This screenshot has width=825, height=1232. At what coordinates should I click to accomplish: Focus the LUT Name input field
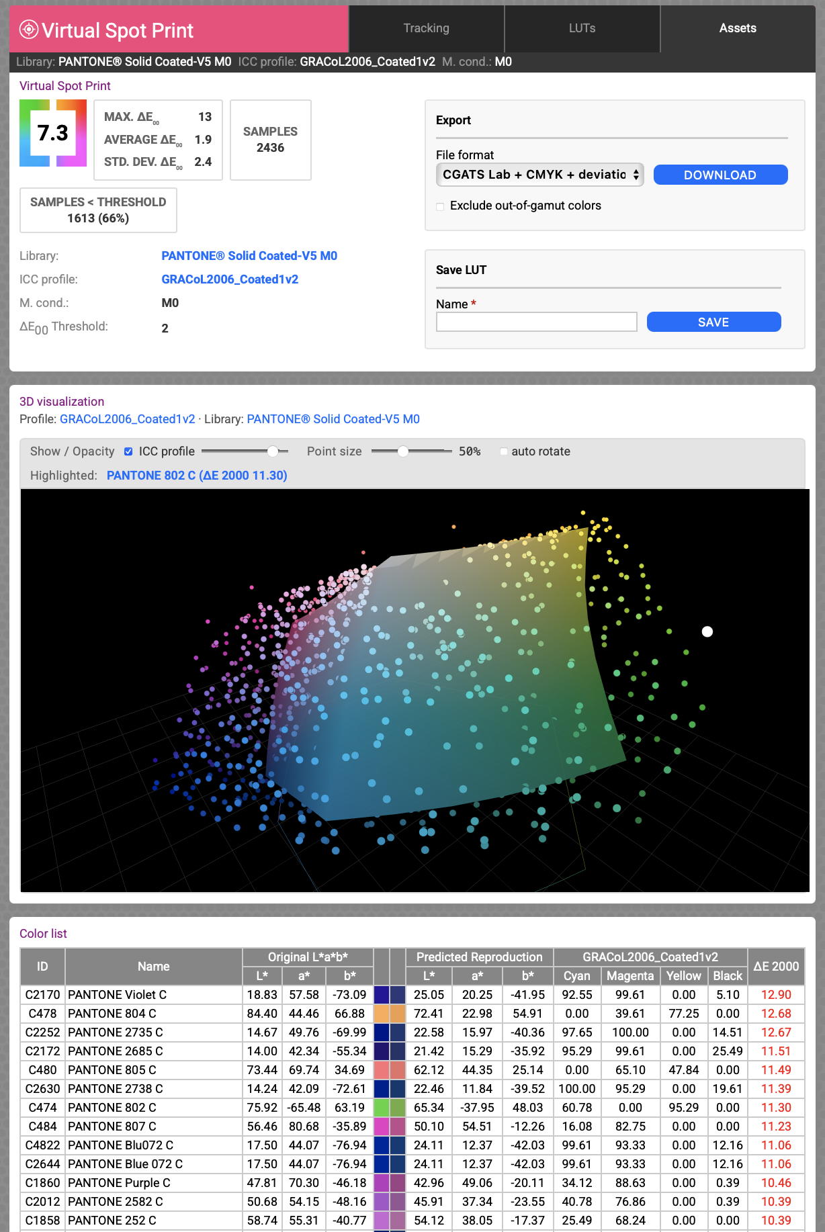point(536,322)
